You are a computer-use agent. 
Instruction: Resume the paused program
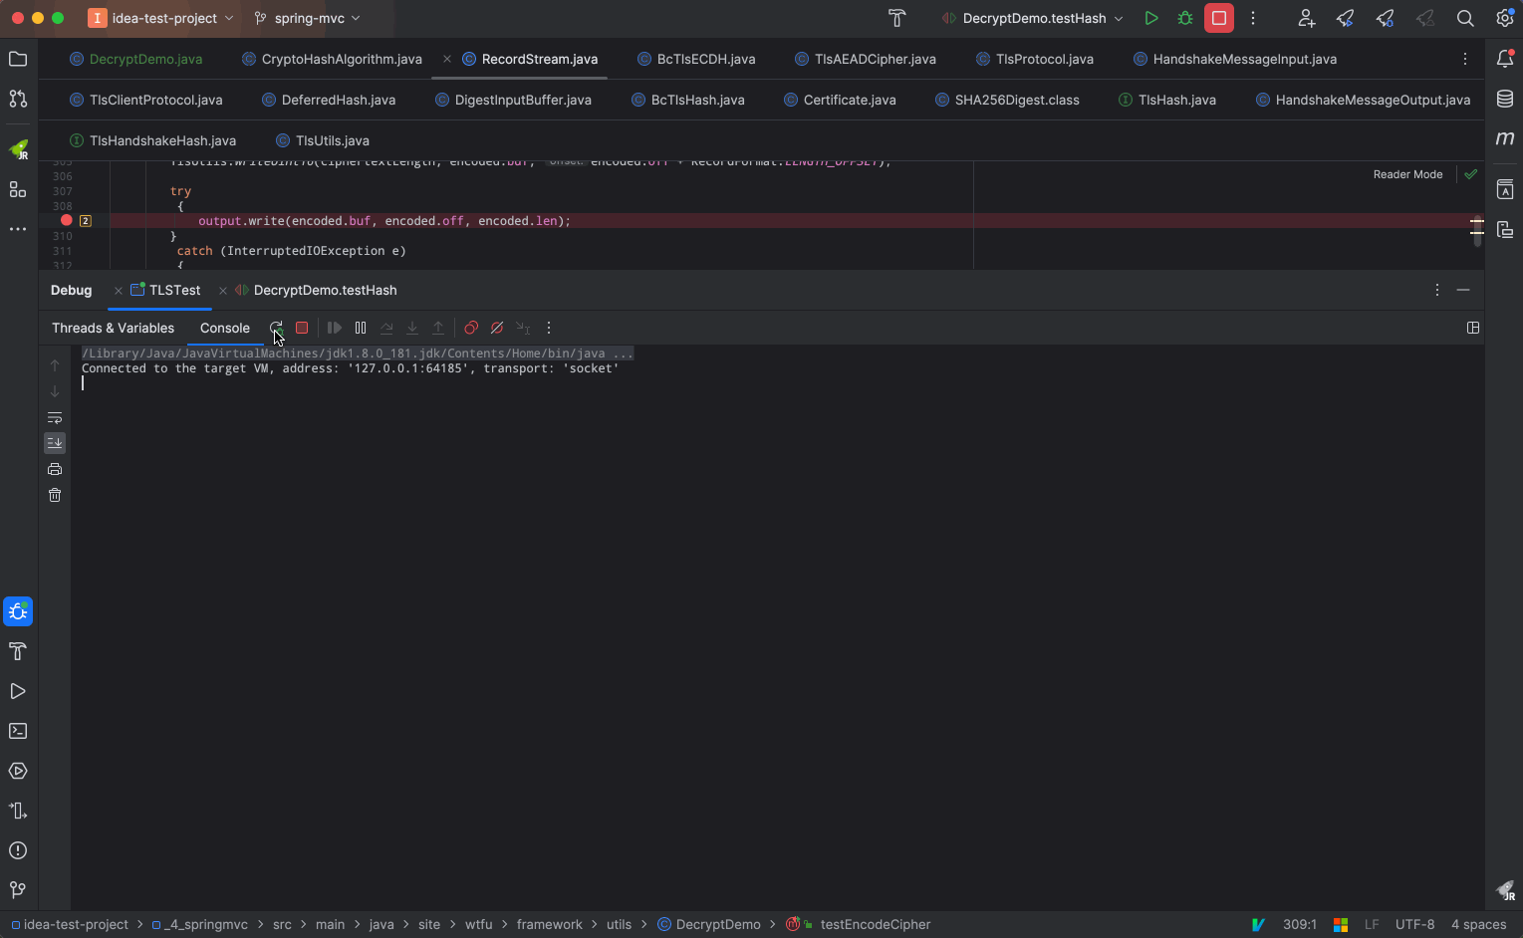pos(334,328)
